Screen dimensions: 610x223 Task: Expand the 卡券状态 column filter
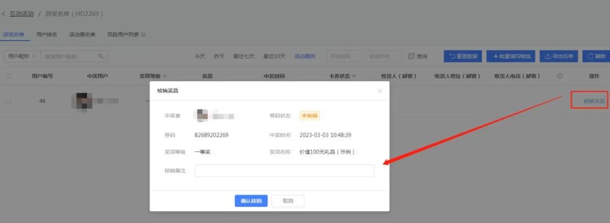click(x=354, y=76)
